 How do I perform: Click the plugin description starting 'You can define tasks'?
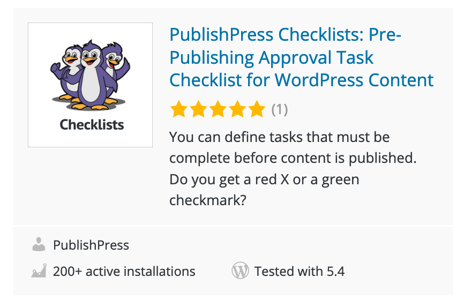(293, 168)
